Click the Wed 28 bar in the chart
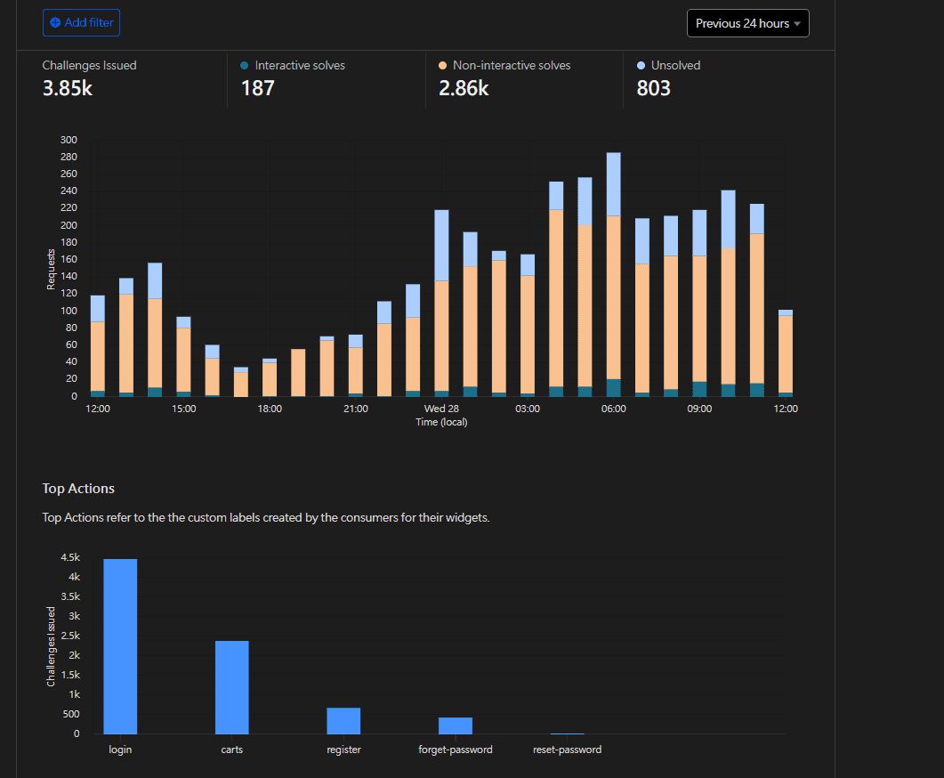This screenshot has height=778, width=944. click(x=441, y=303)
